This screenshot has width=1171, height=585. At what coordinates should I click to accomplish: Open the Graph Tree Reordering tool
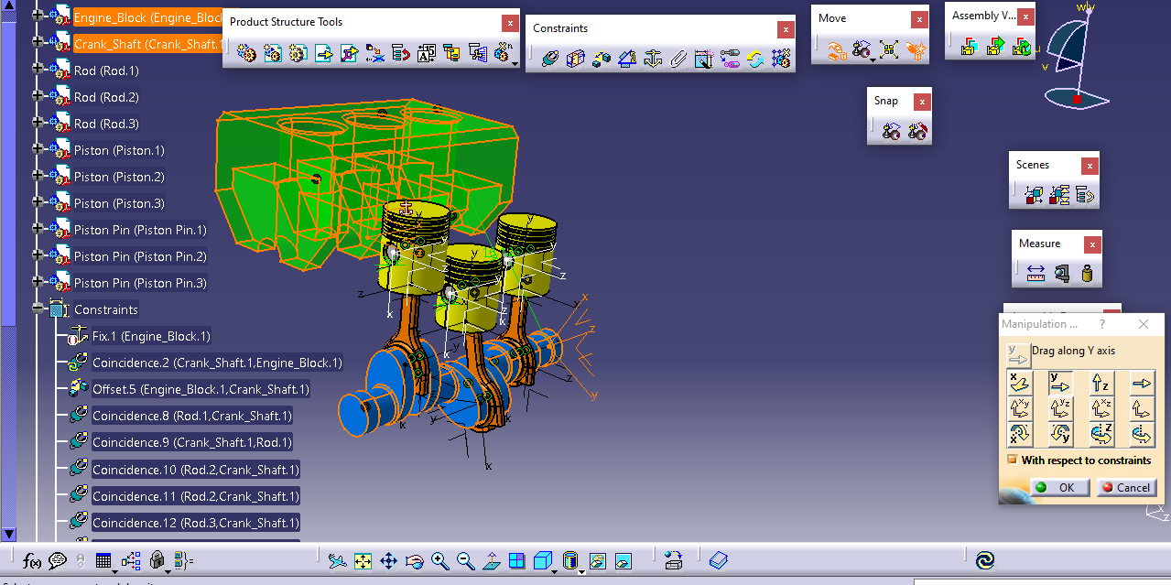(400, 53)
